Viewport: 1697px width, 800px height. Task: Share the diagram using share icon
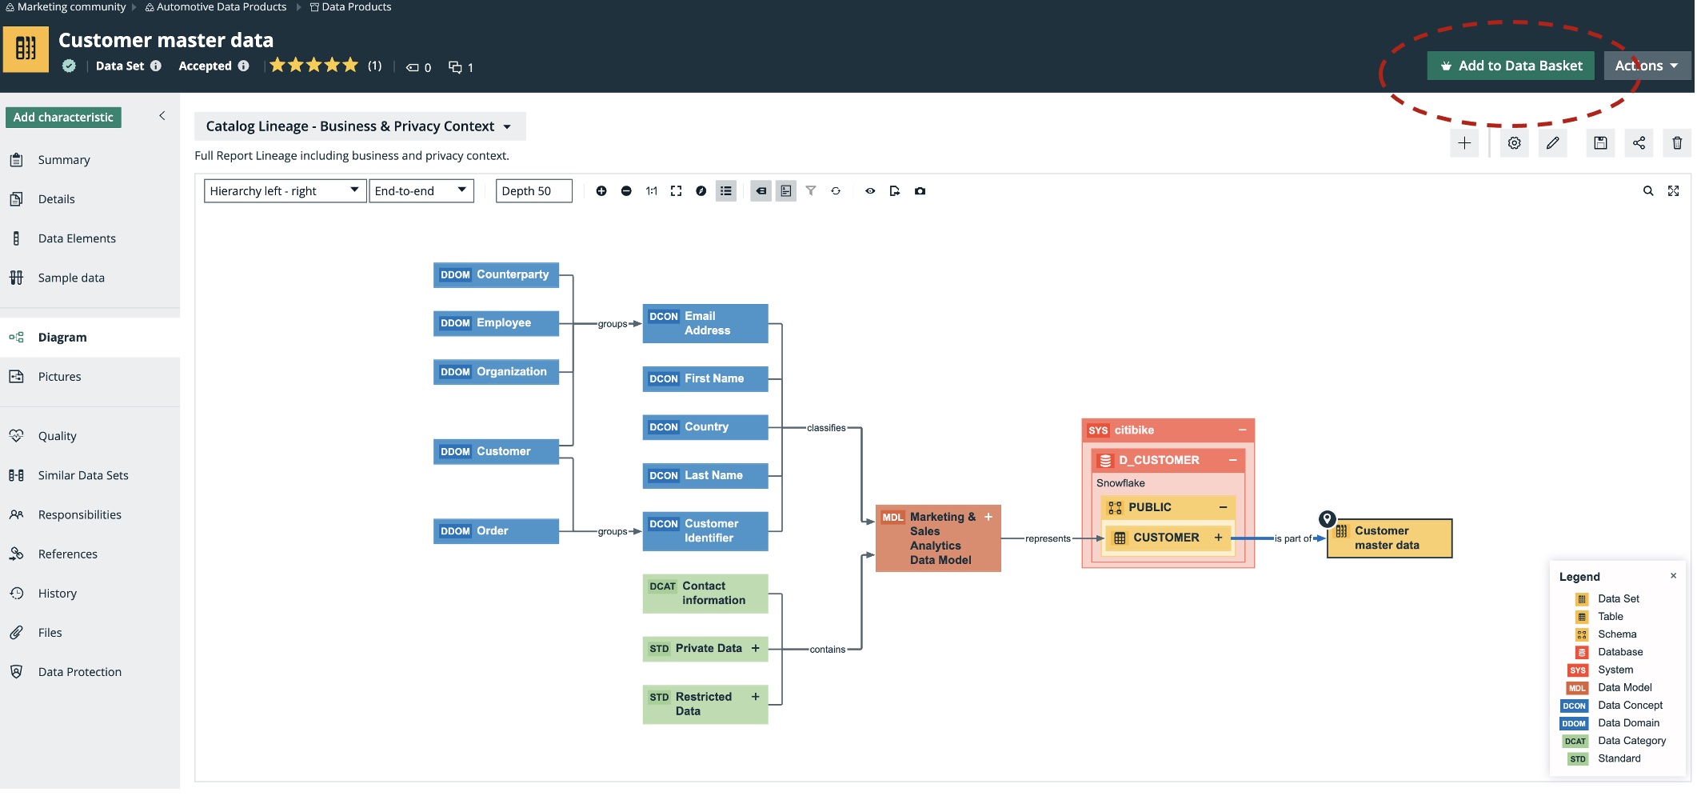[x=1639, y=143]
